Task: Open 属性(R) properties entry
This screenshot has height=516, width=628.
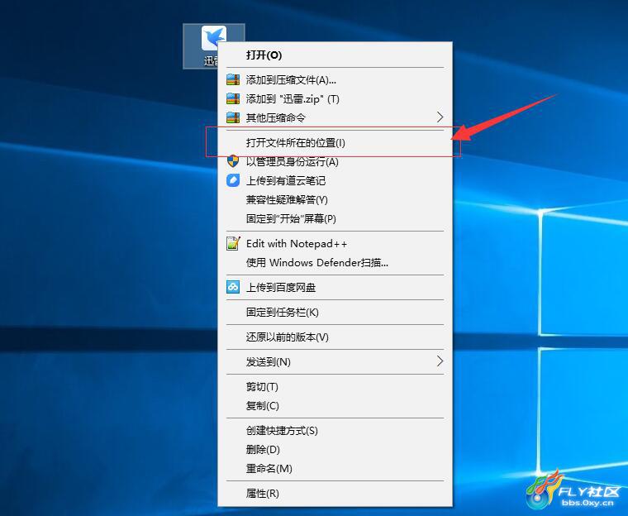Action: point(335,493)
